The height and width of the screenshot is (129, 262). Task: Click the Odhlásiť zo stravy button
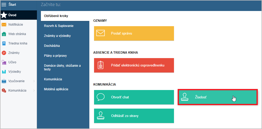pyautogui.click(x=134, y=116)
